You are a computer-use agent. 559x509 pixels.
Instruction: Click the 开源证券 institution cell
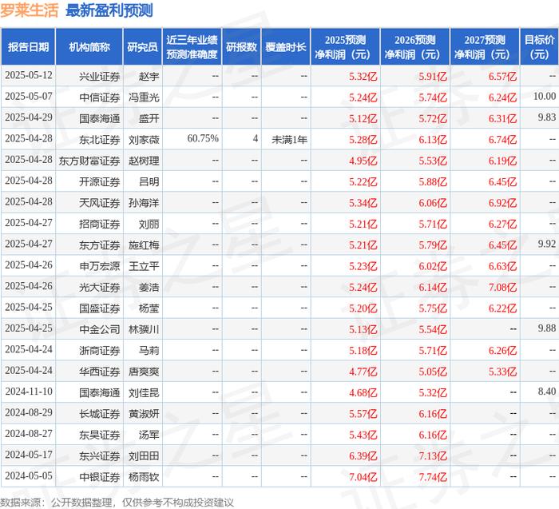point(100,181)
